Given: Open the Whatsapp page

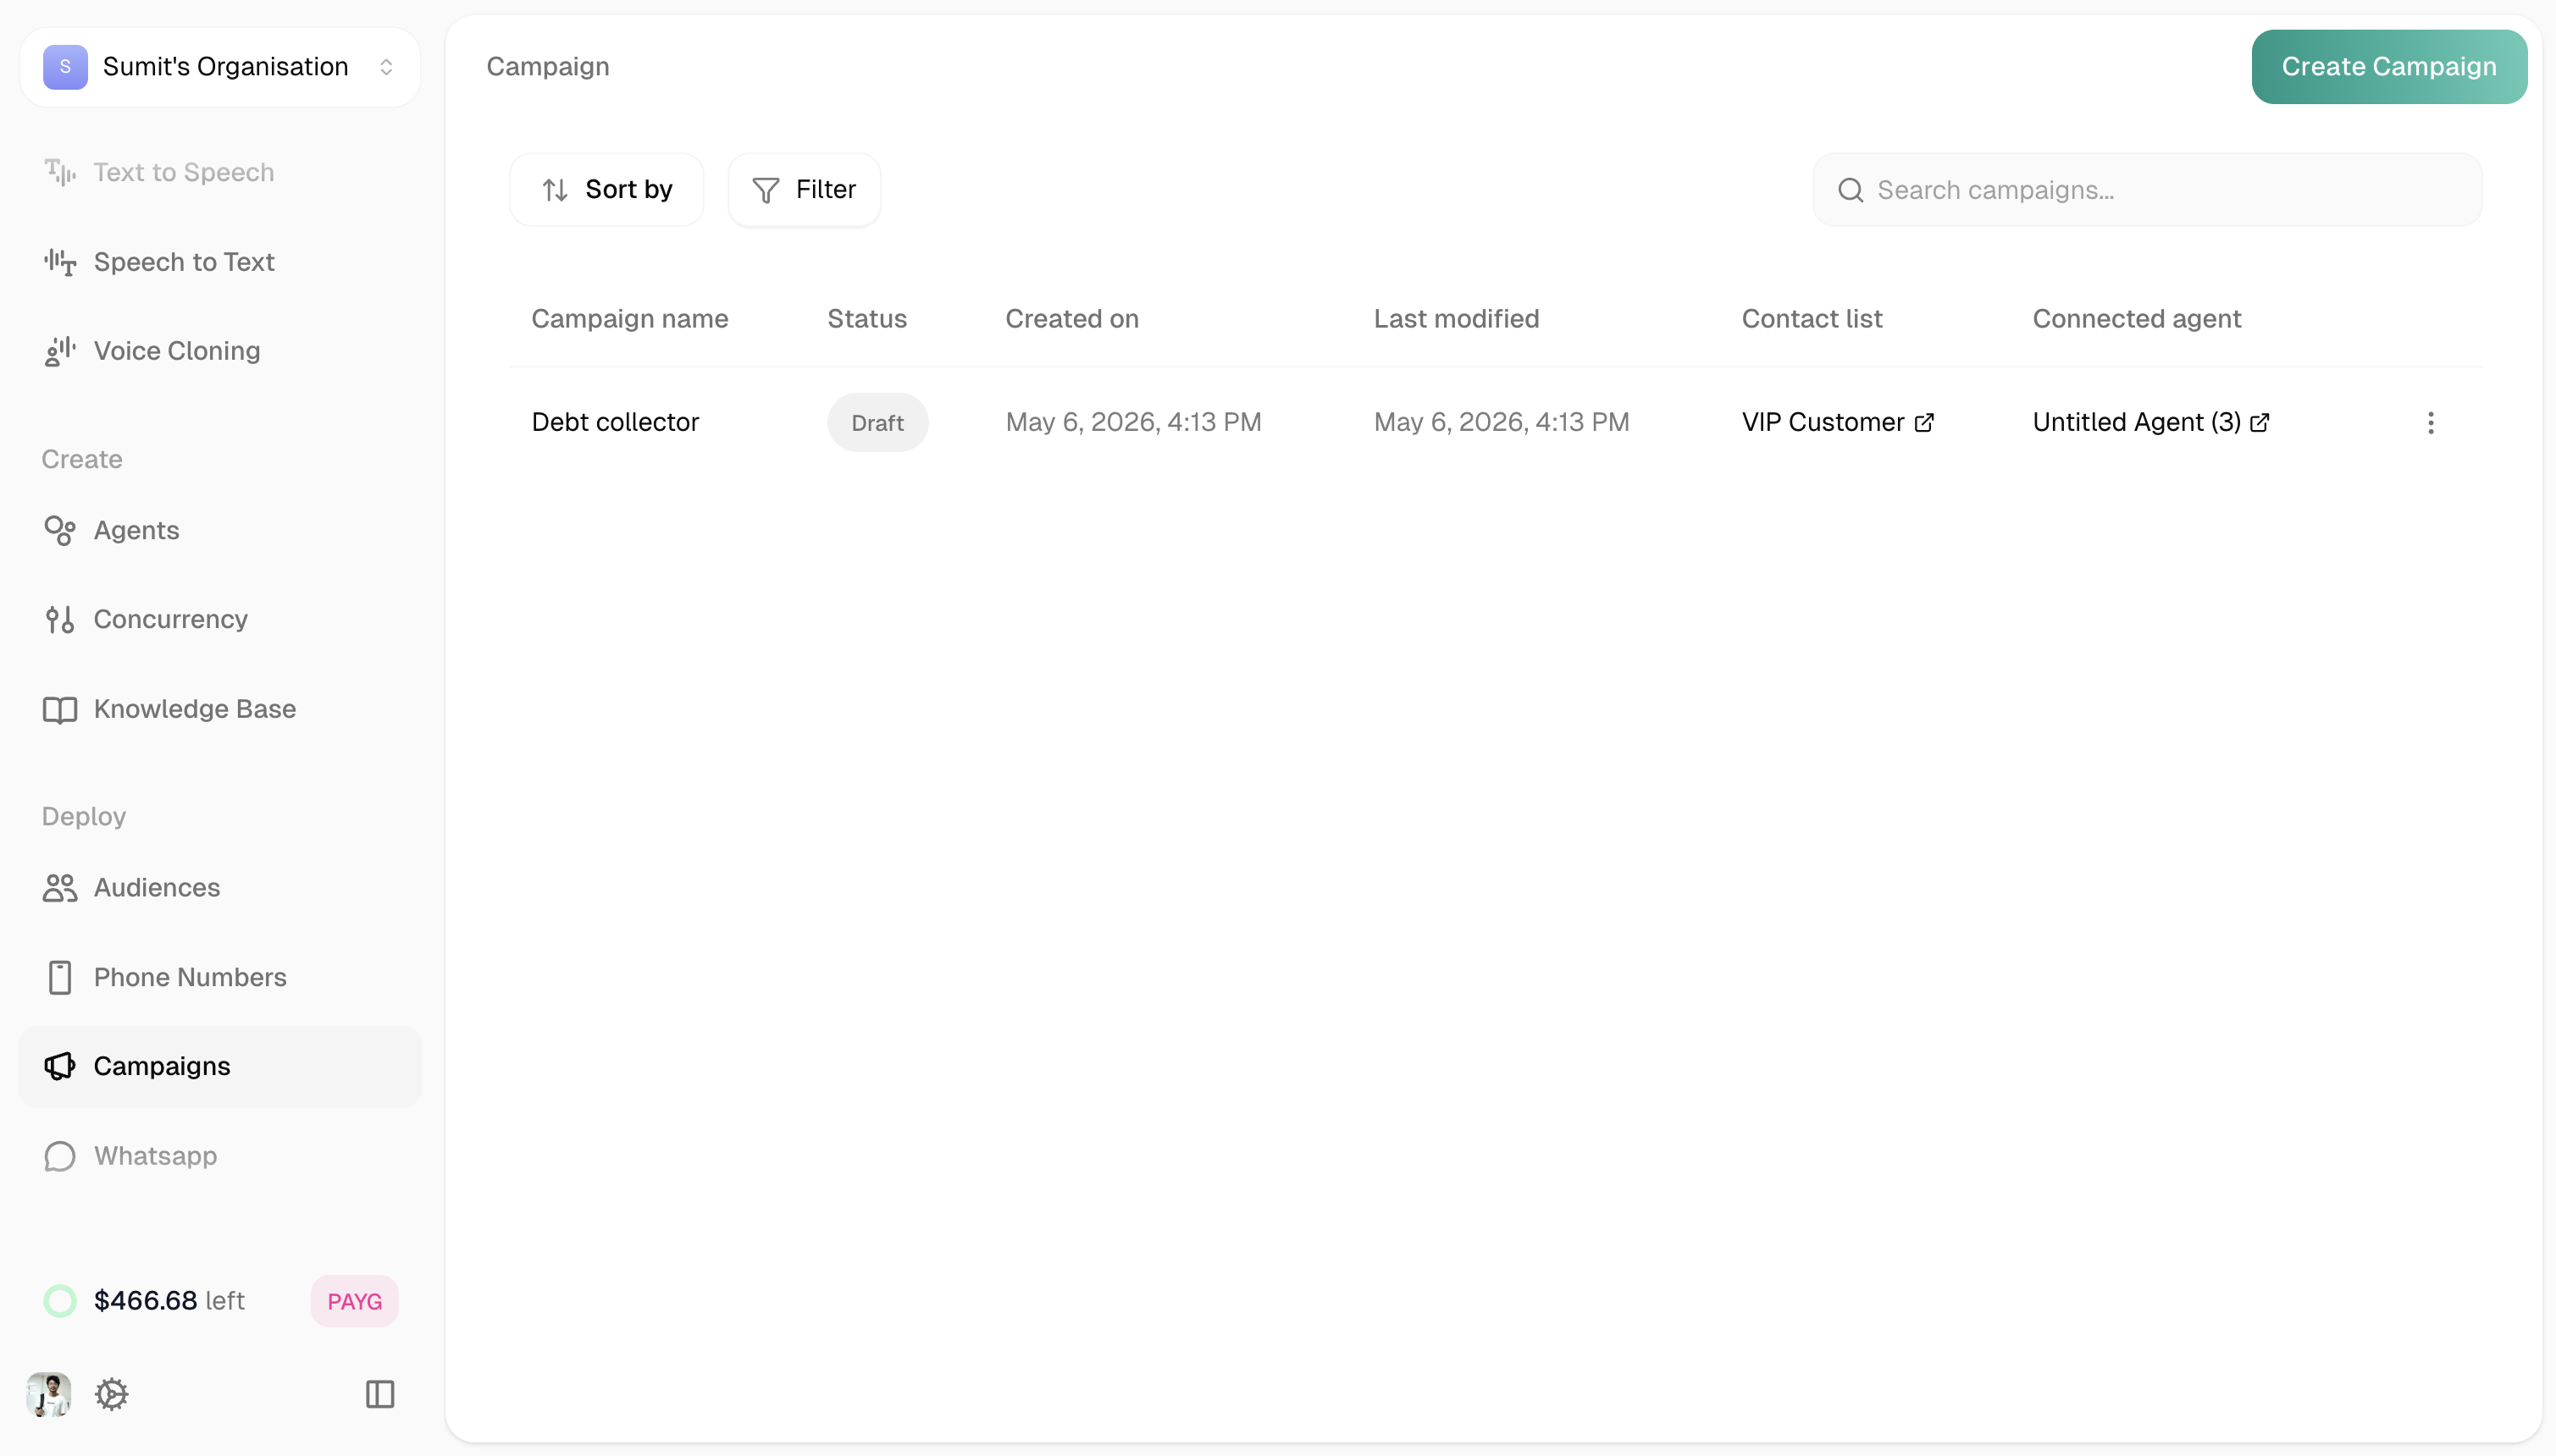Looking at the screenshot, I should click(220, 1156).
